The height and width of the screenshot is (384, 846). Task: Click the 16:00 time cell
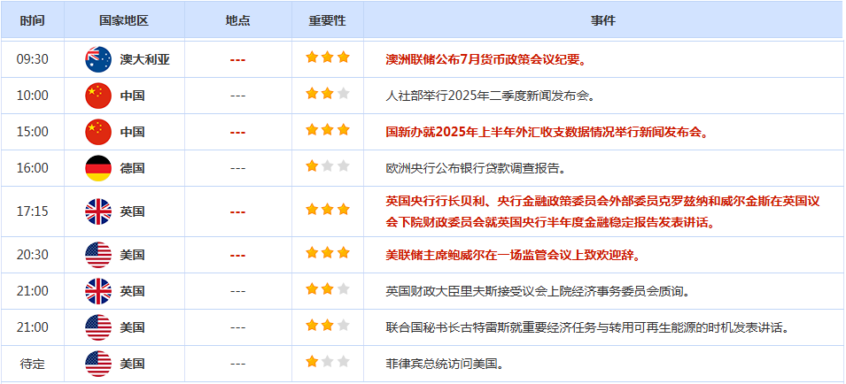click(33, 168)
